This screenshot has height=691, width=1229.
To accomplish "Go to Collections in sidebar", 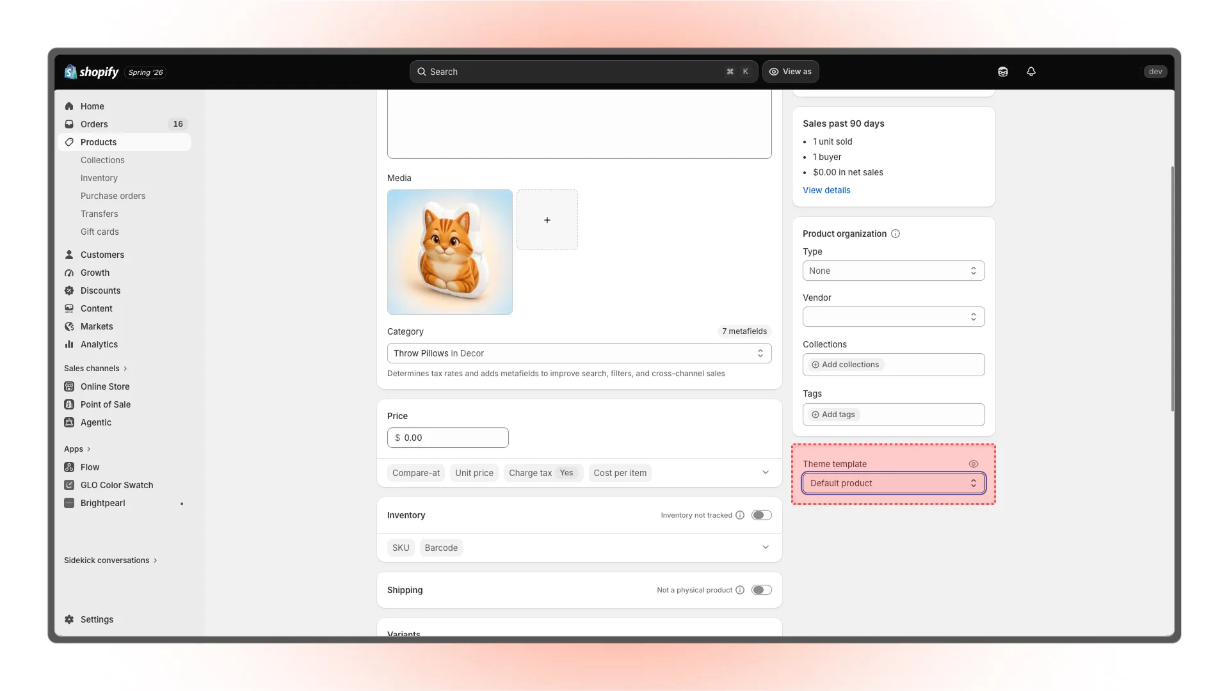I will 102,160.
